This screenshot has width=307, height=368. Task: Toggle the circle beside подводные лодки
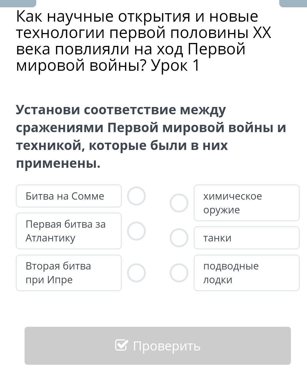pyautogui.click(x=179, y=273)
